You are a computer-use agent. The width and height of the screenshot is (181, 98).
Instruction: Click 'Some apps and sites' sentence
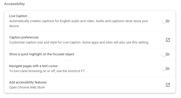click(x=116, y=42)
